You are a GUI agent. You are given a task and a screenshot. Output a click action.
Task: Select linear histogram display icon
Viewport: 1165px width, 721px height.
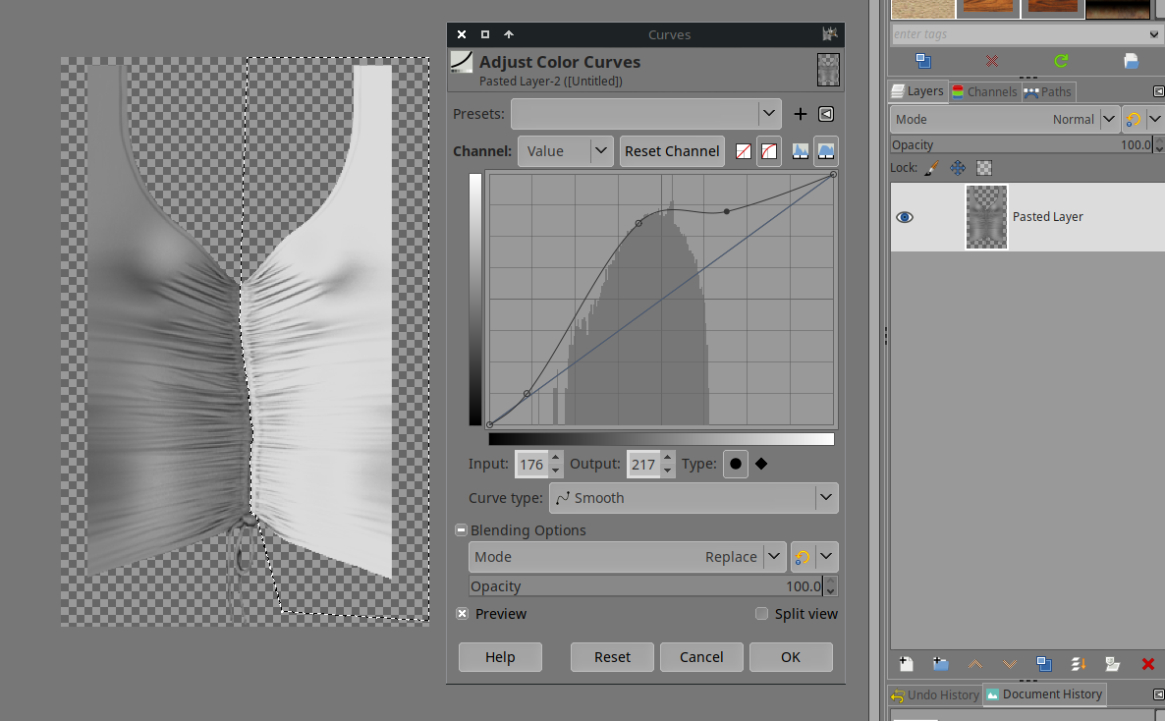point(801,151)
